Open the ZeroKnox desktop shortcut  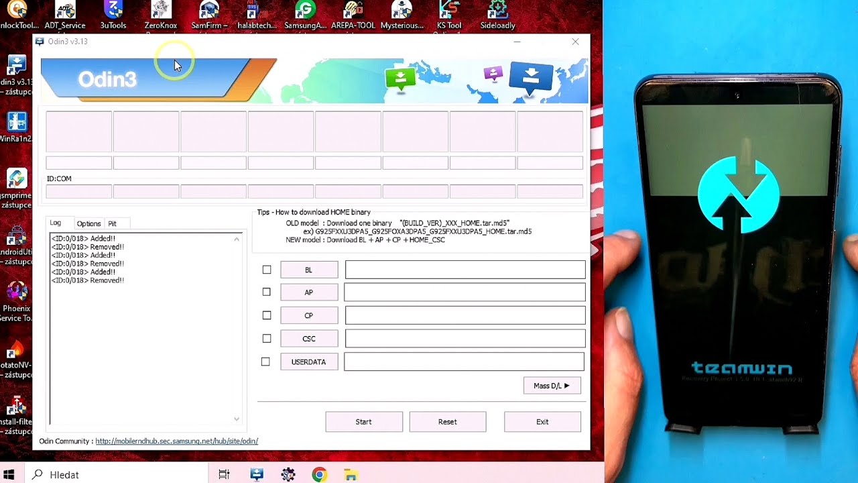(x=161, y=16)
